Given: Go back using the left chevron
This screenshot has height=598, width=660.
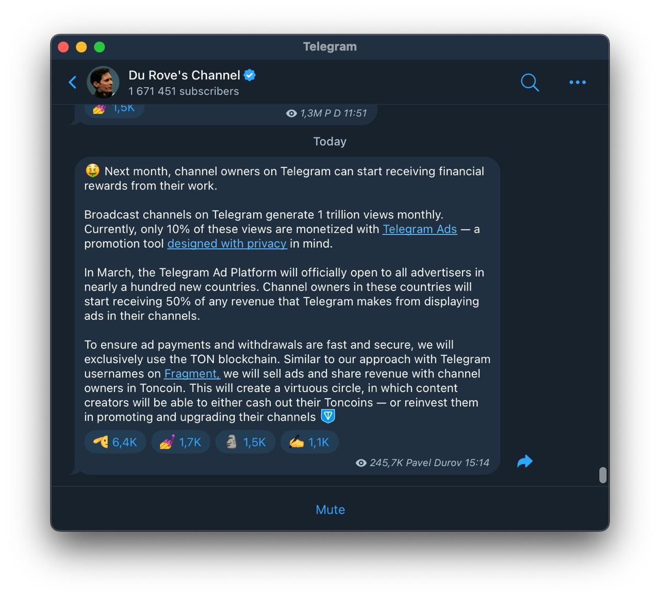Looking at the screenshot, I should click(73, 82).
